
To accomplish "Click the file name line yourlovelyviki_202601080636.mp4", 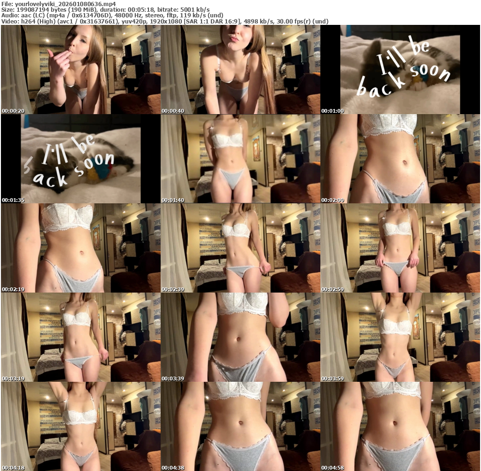I will (x=59, y=4).
